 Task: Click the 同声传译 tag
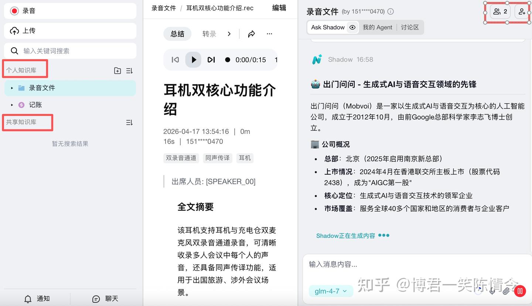218,158
